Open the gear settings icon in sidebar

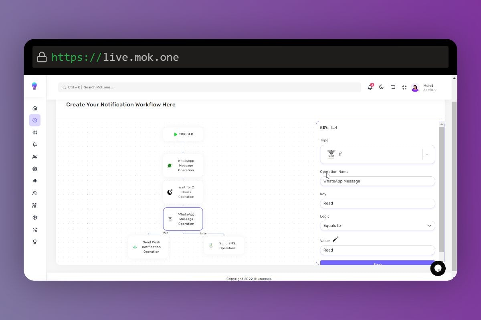tap(35, 169)
